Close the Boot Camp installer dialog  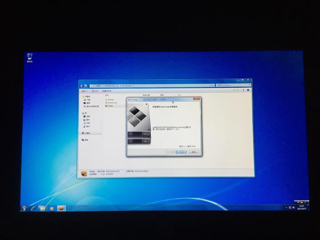(x=197, y=99)
